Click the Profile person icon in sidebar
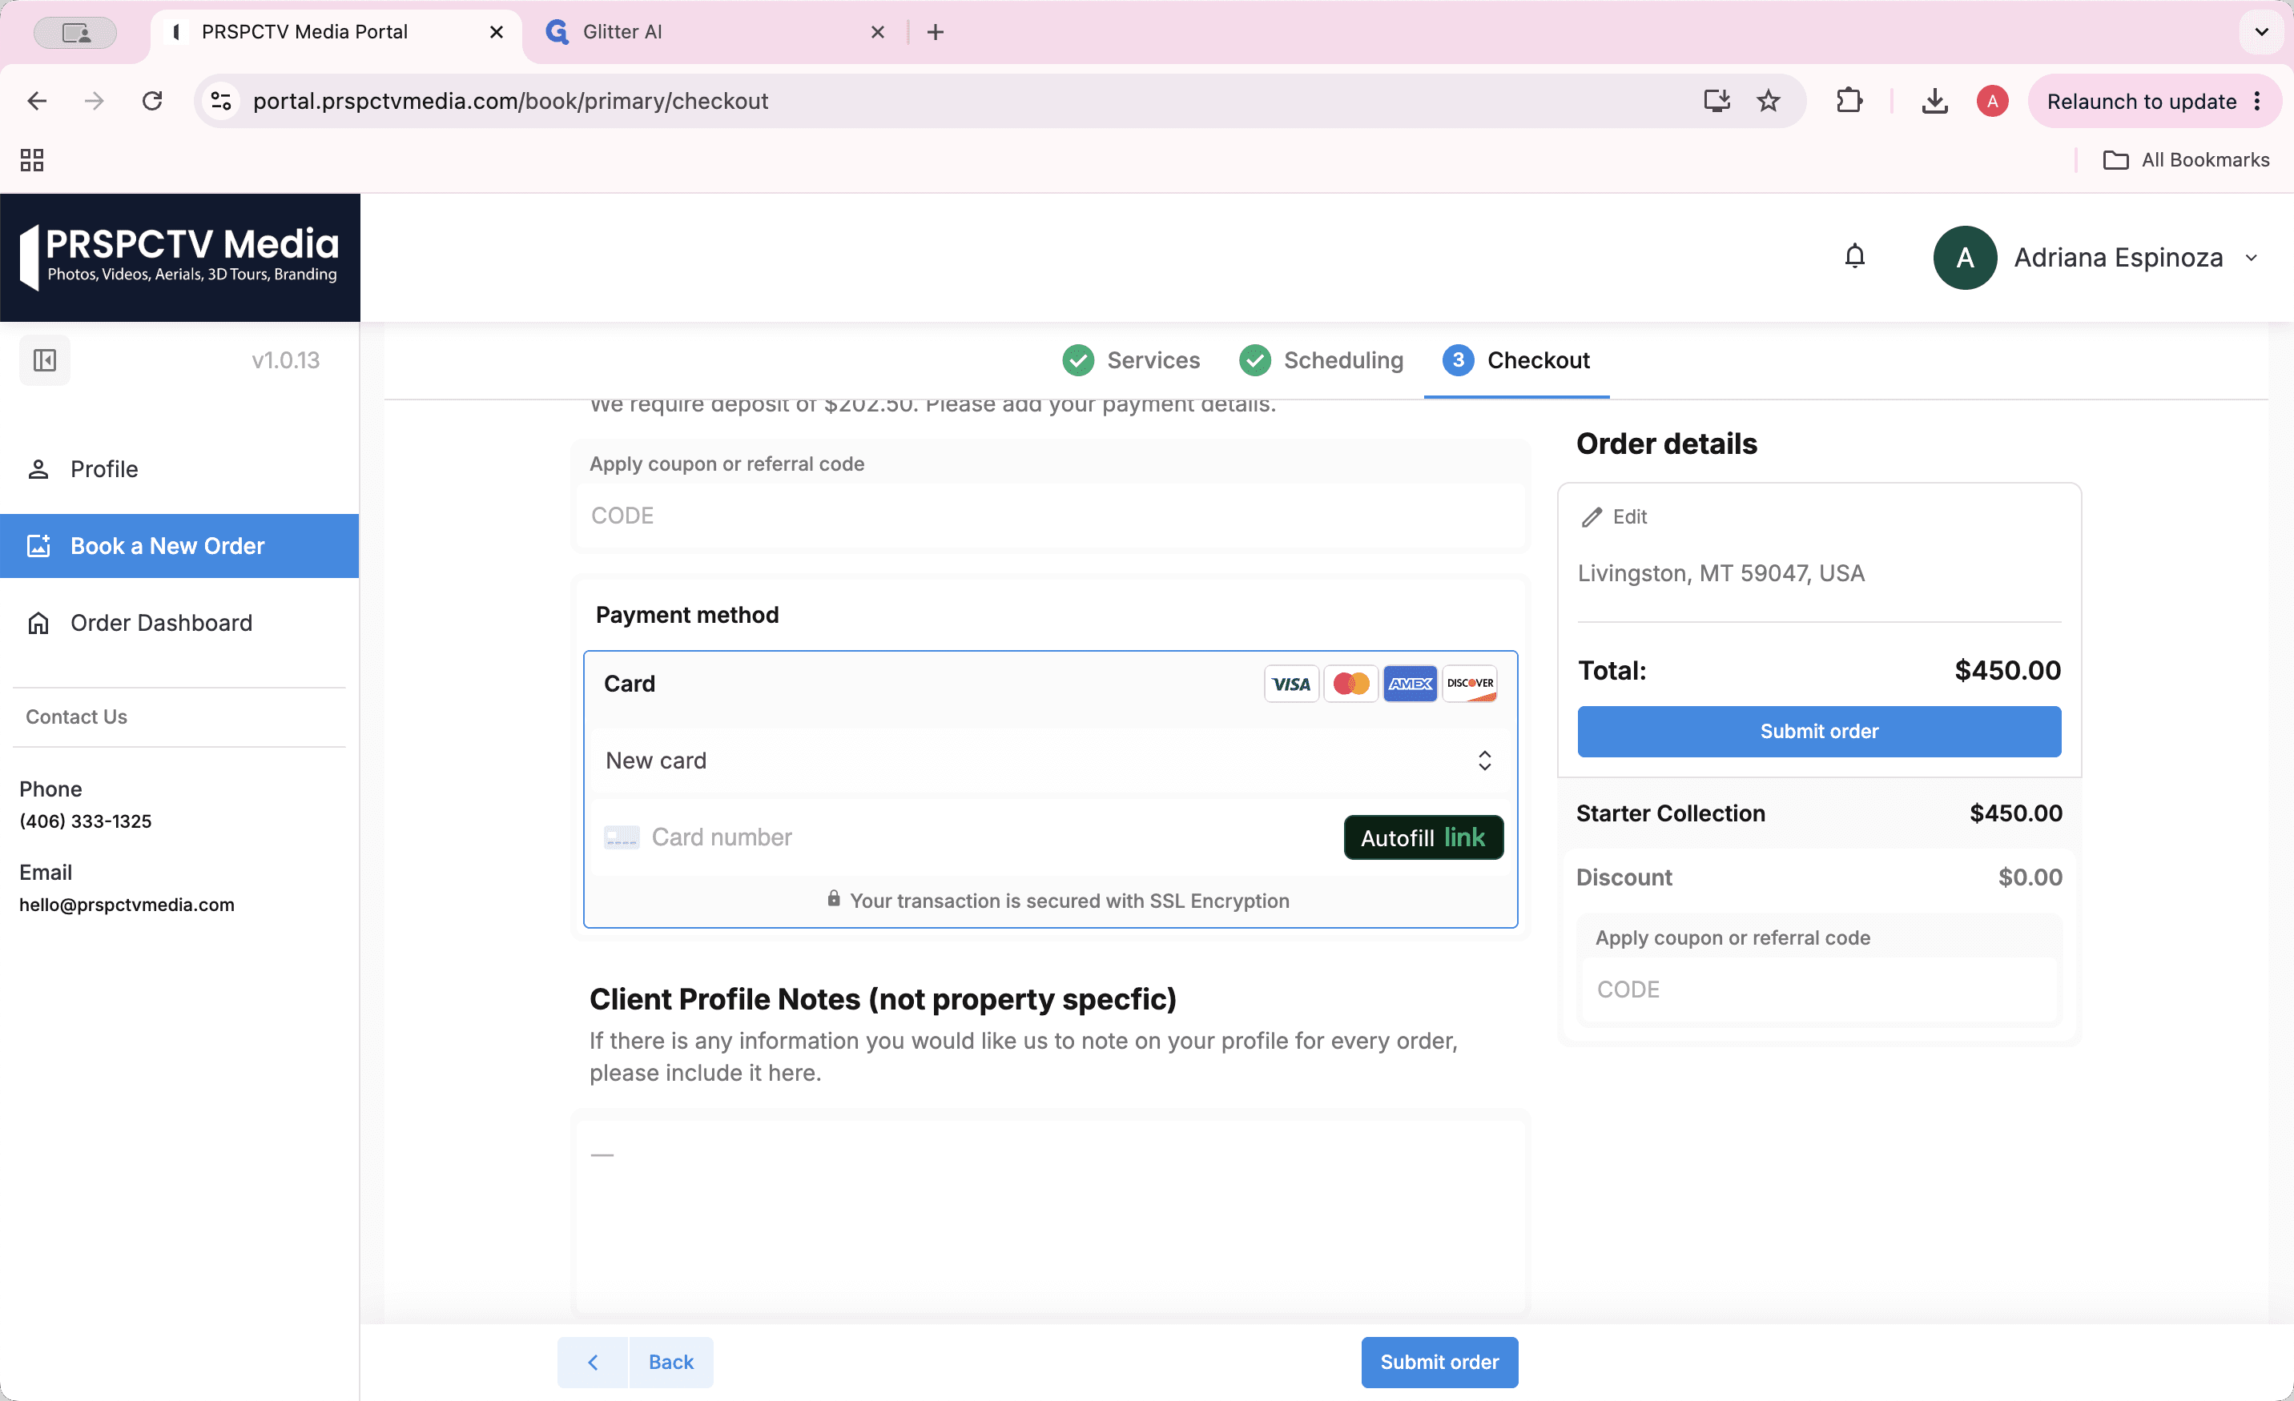 (x=38, y=469)
